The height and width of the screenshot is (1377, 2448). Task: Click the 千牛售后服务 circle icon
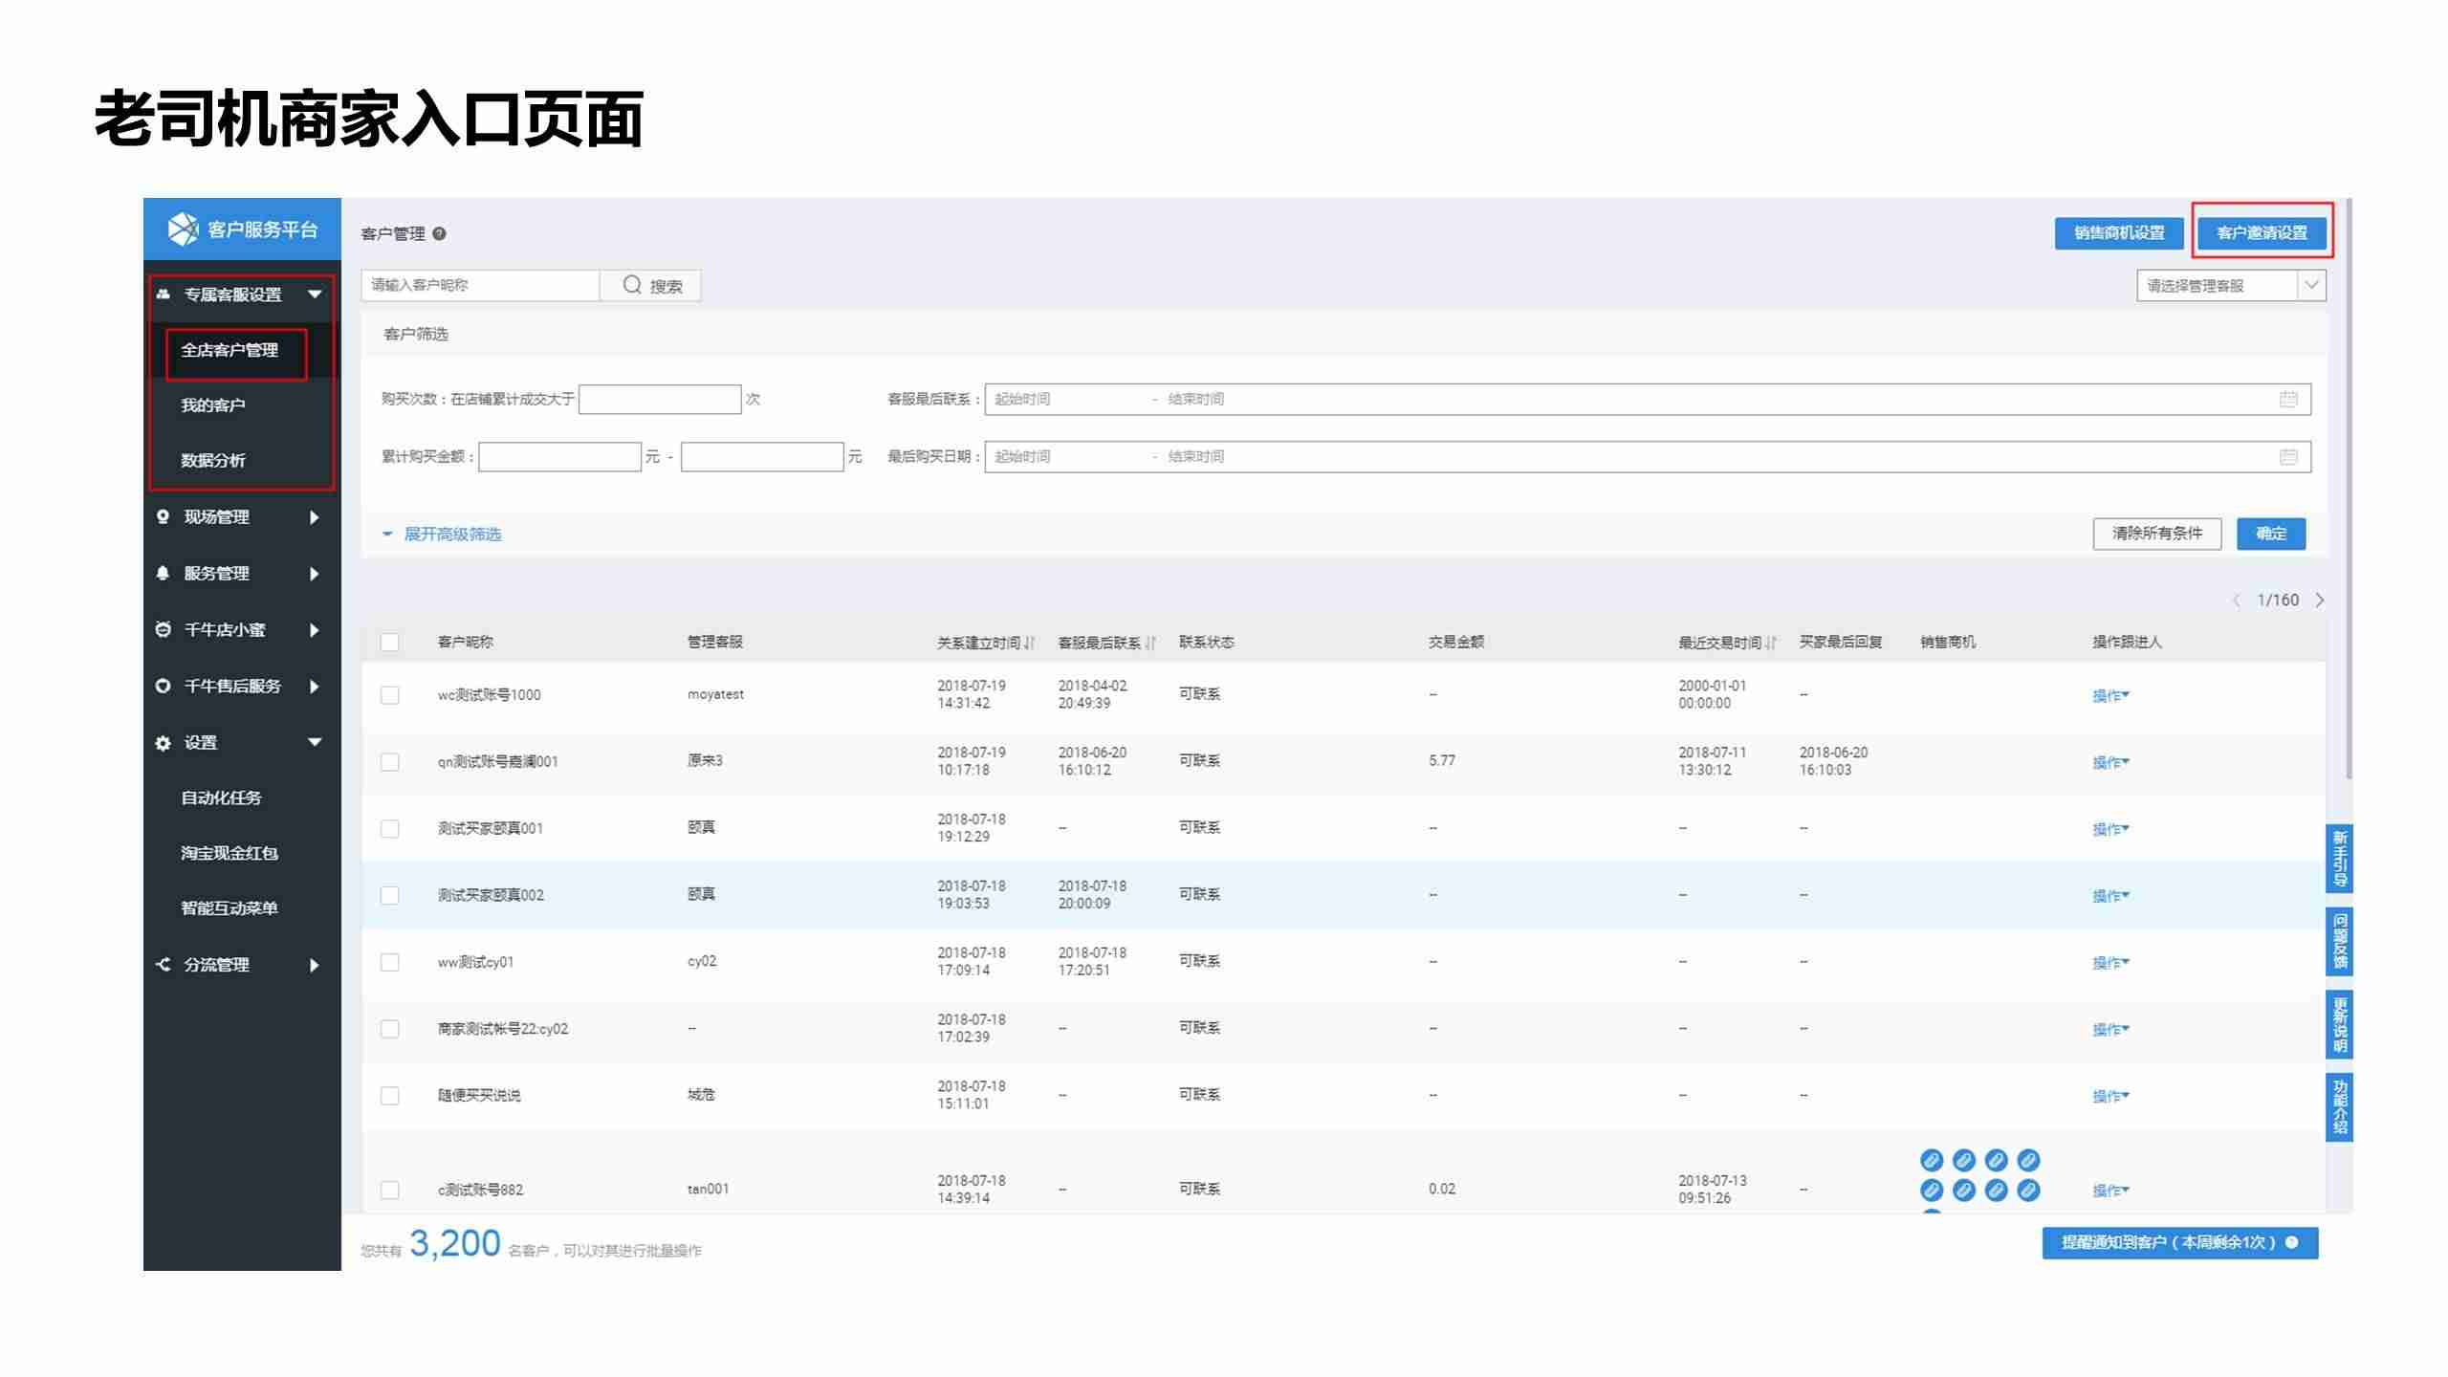(x=163, y=686)
